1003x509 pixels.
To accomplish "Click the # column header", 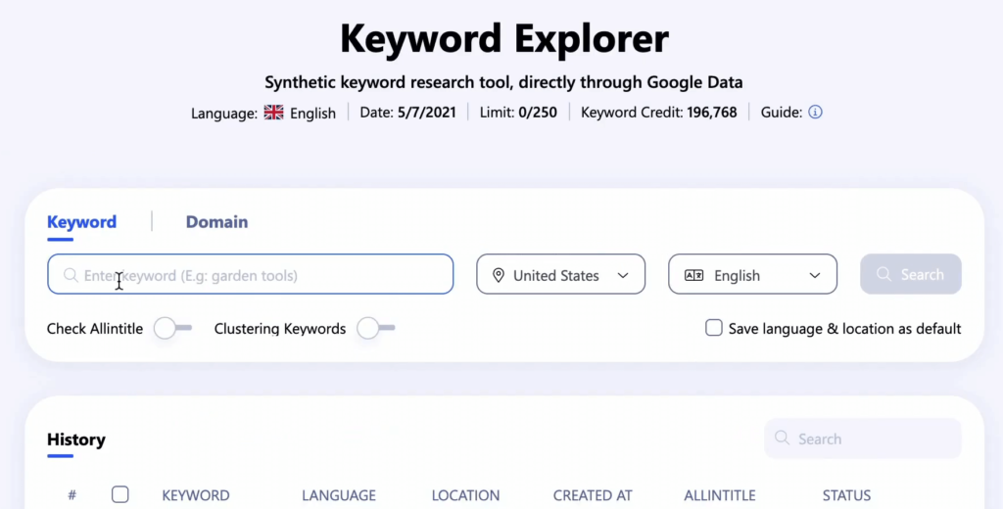I will 72,495.
